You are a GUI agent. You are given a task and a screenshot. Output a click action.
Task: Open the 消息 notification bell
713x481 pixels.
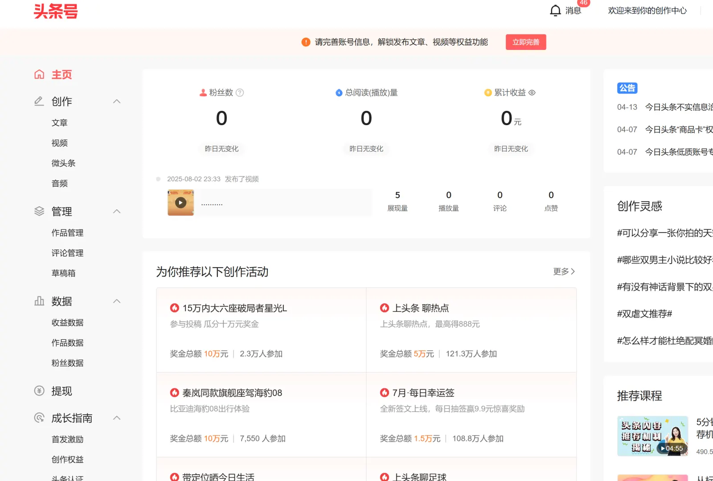(555, 10)
